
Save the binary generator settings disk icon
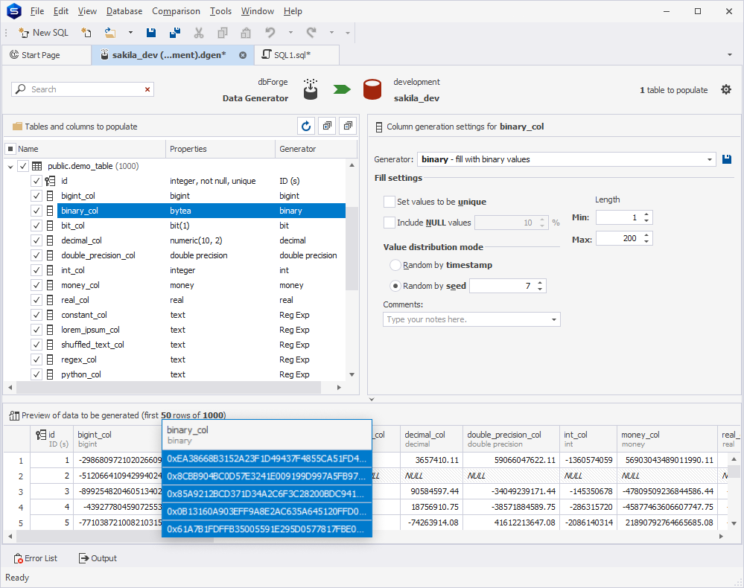click(728, 159)
